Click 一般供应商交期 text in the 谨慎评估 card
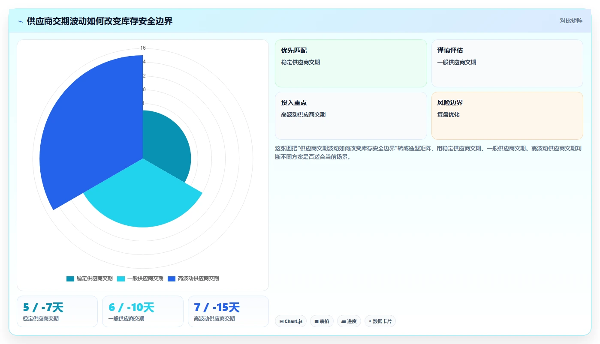The height and width of the screenshot is (344, 600). tap(456, 62)
